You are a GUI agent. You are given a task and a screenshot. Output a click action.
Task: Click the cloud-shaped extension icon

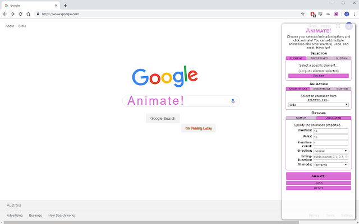point(328,14)
